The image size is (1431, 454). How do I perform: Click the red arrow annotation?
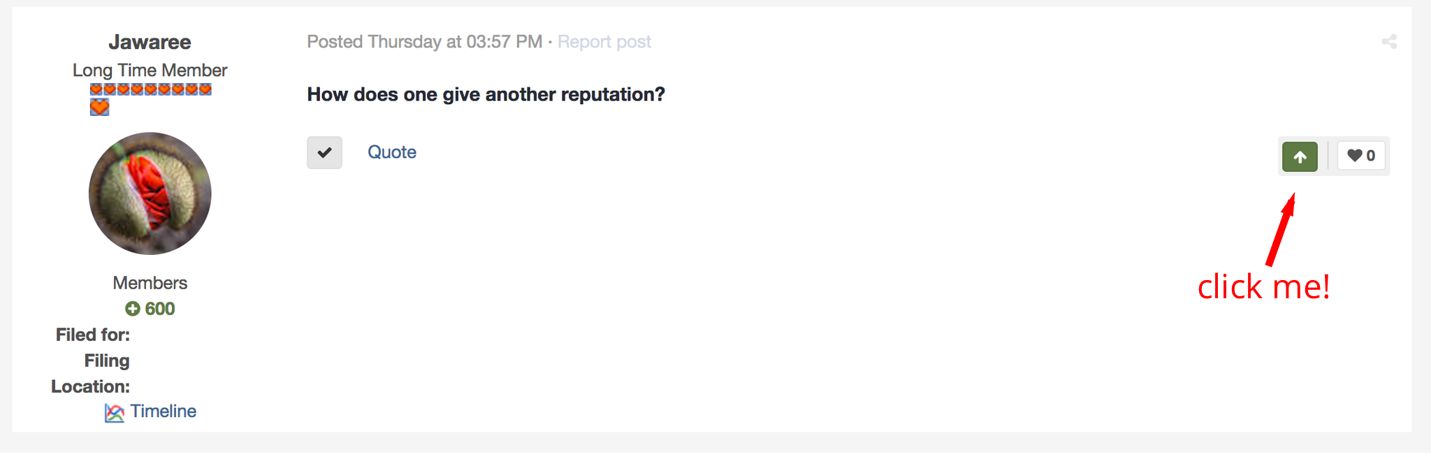coord(1281,229)
